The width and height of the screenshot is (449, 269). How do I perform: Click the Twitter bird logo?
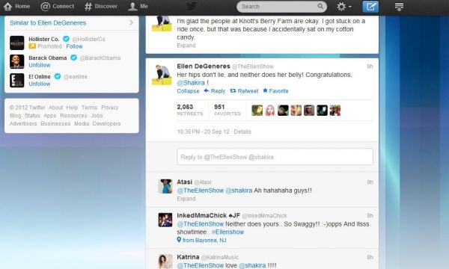click(x=192, y=6)
